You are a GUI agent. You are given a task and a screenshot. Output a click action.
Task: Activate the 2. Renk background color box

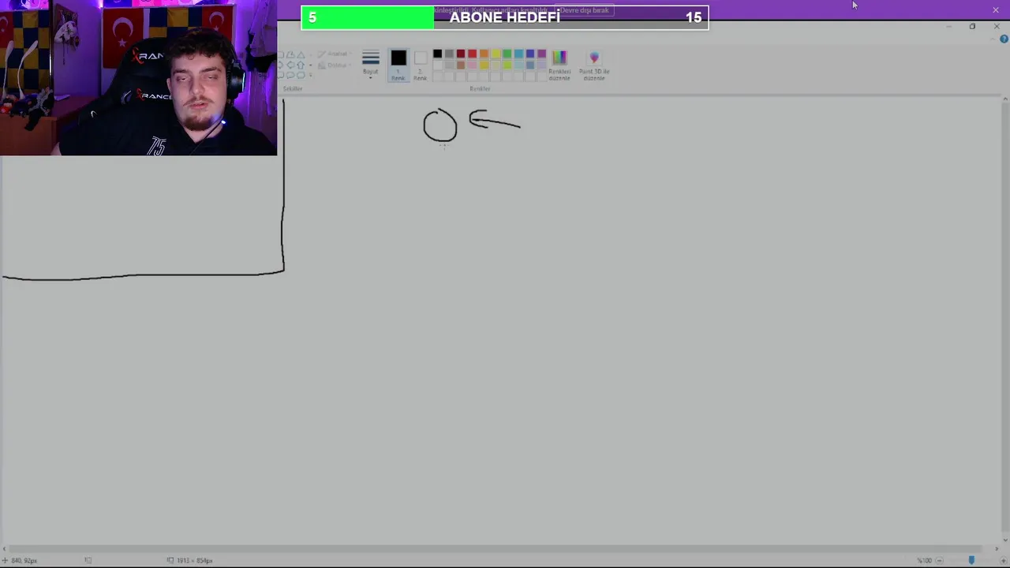[x=421, y=65]
